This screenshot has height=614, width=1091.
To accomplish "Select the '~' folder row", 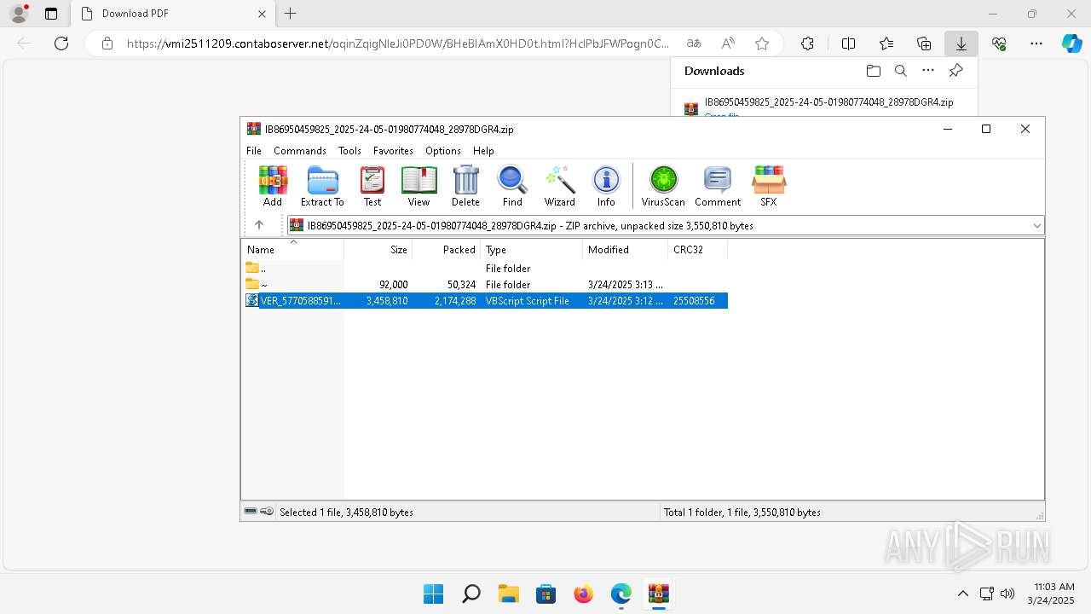I will pyautogui.click(x=486, y=284).
